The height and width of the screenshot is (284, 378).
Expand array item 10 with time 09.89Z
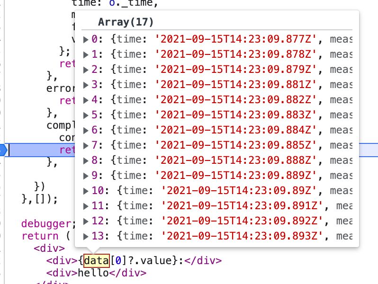pos(86,191)
